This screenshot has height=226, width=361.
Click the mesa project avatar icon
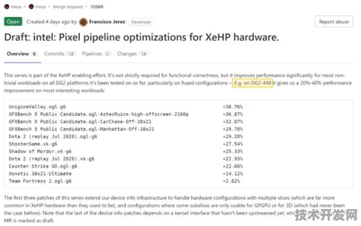click(31, 7)
